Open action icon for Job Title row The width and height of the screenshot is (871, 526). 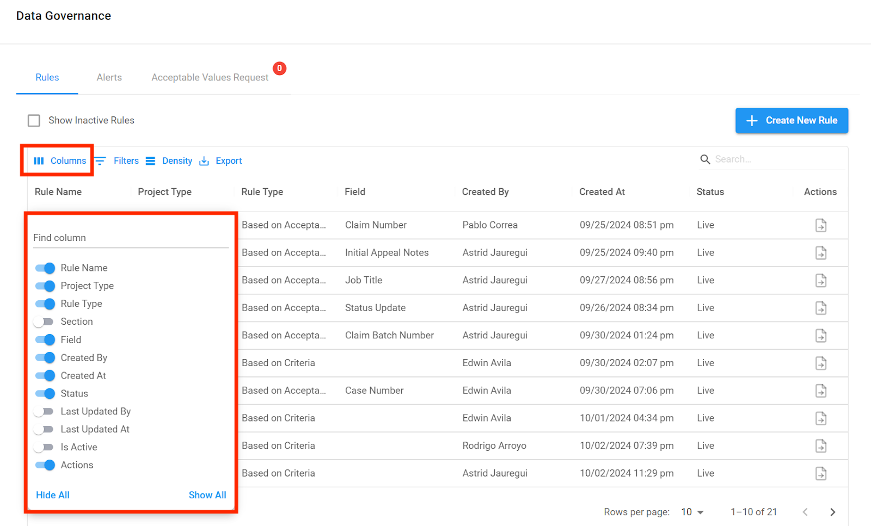pos(821,281)
